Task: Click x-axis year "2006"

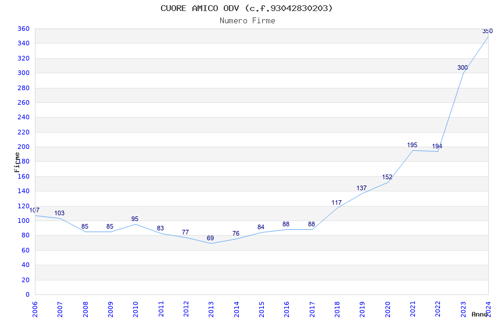Action: (35, 310)
